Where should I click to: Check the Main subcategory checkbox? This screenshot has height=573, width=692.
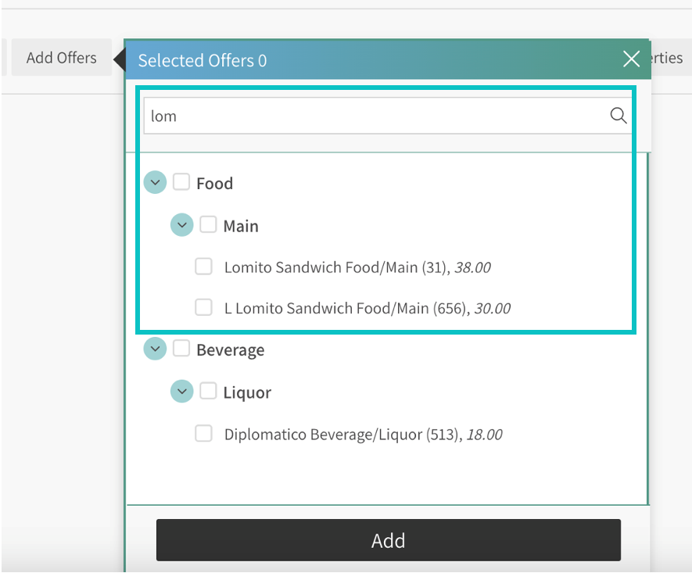(208, 224)
